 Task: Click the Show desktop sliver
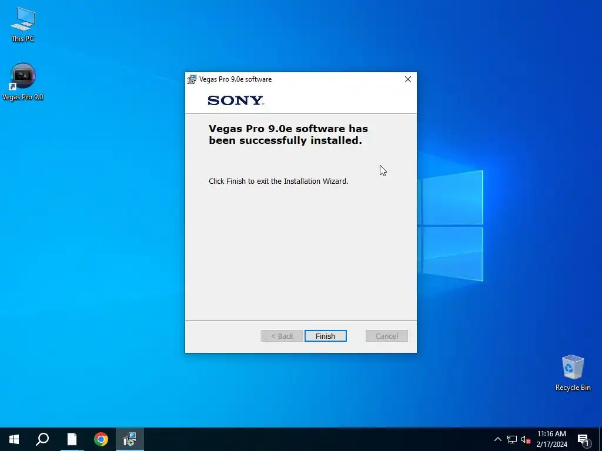[600, 439]
